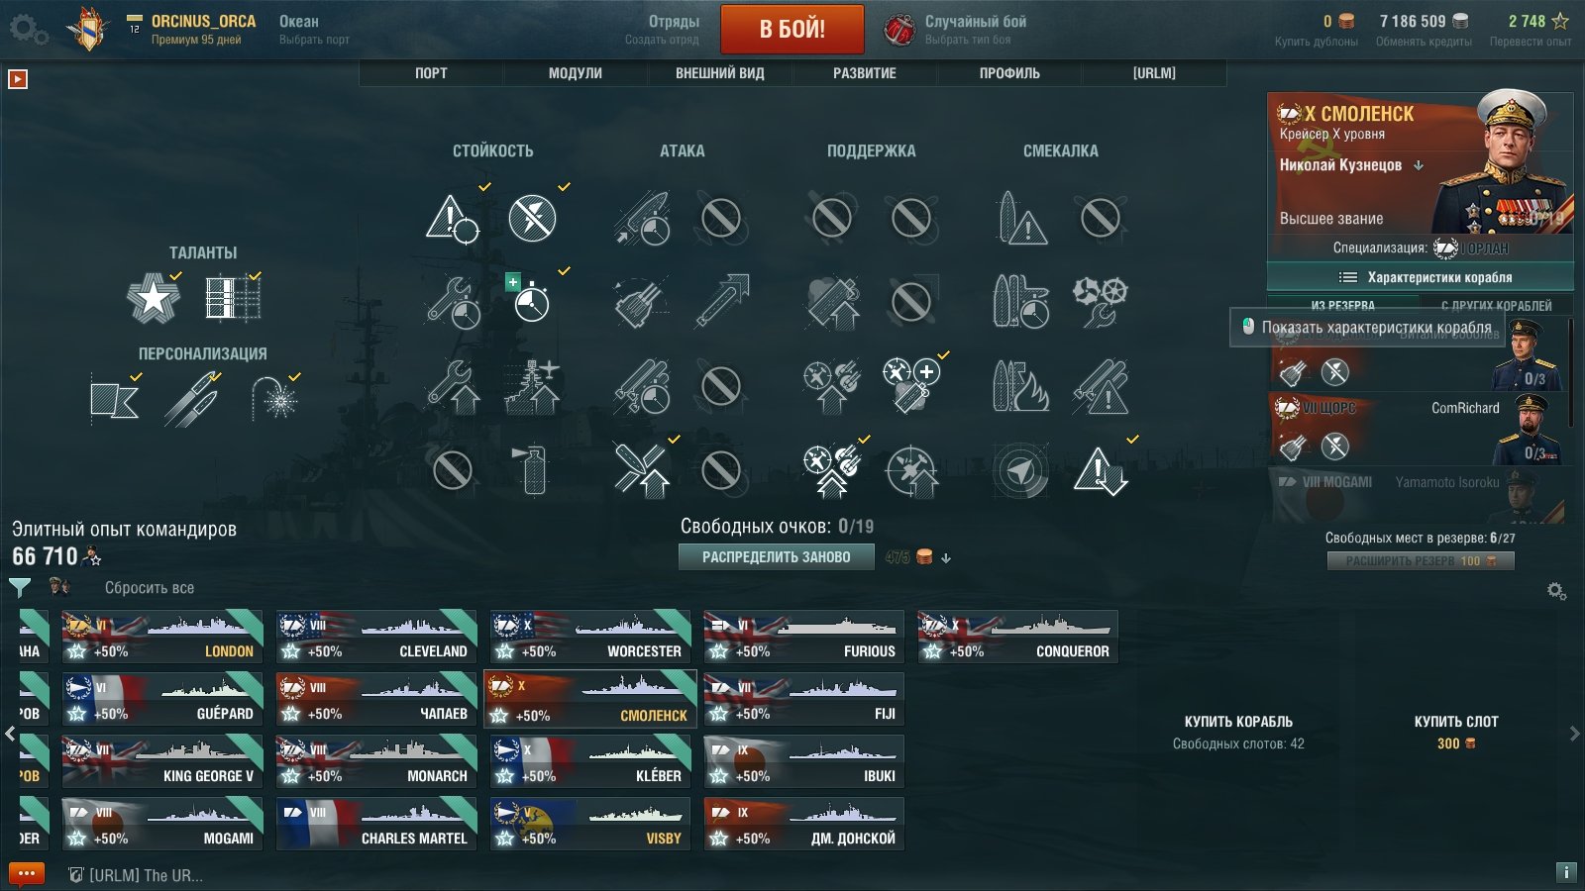Screen dimensions: 1585x891
Task: Toggle the flag personalization option
Action: pyautogui.click(x=114, y=399)
